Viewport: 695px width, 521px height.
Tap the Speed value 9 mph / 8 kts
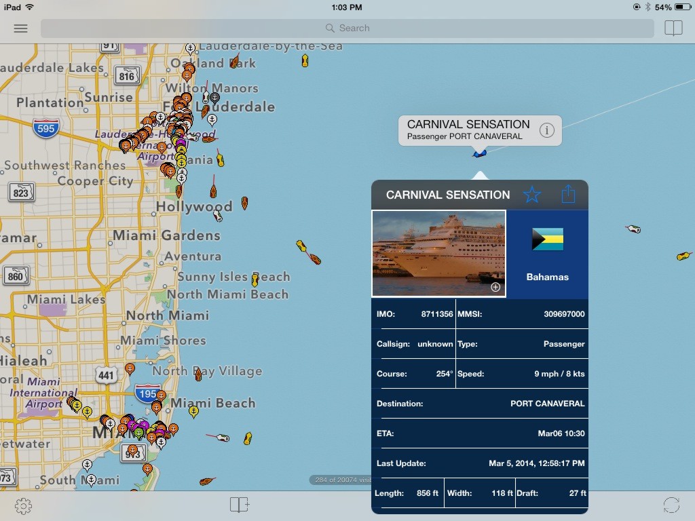pyautogui.click(x=559, y=374)
